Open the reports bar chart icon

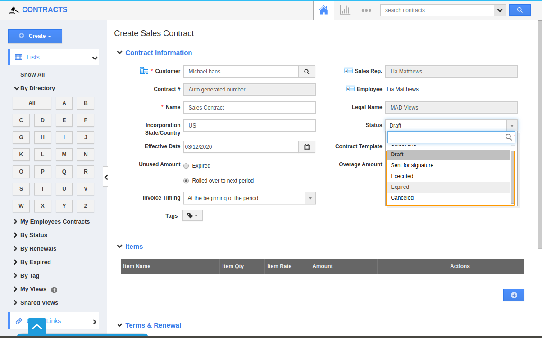pos(345,10)
